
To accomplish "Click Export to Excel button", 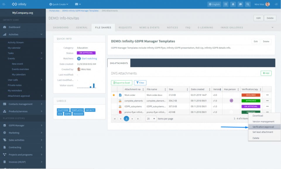I will pyautogui.click(x=121, y=83).
